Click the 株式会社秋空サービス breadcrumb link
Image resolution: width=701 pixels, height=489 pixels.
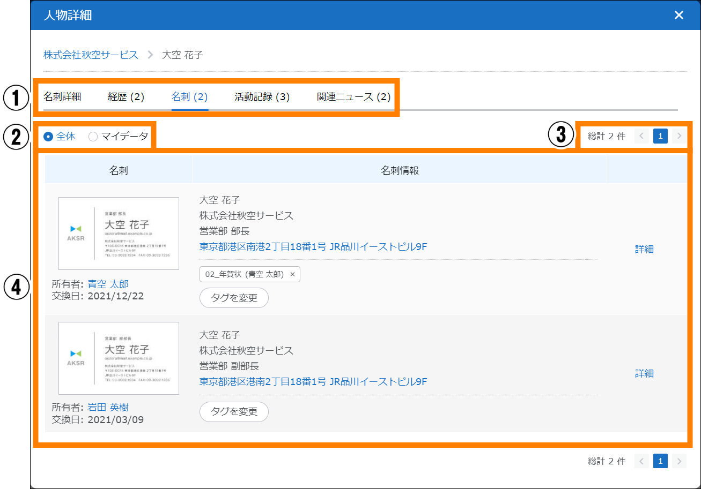pyautogui.click(x=91, y=55)
